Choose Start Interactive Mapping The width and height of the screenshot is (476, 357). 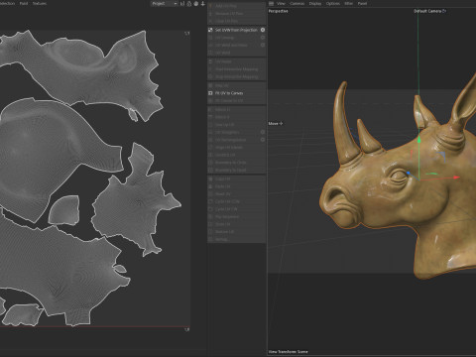coord(236,69)
